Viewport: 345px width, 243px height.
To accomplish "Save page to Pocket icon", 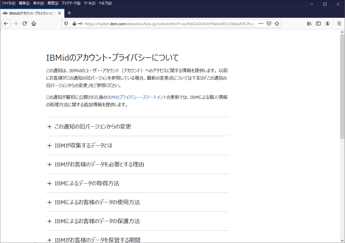I will click(x=269, y=23).
